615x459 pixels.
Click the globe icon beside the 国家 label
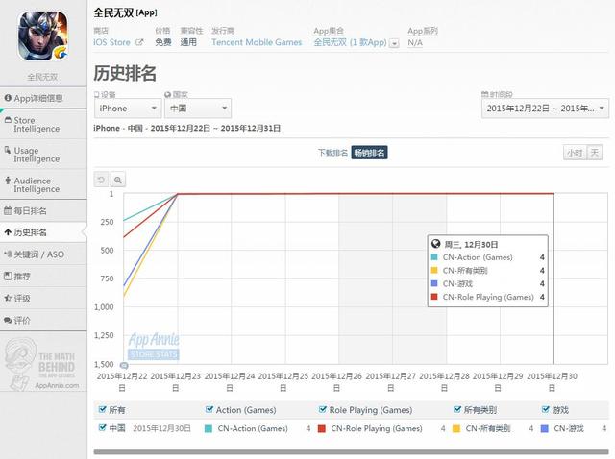click(168, 94)
